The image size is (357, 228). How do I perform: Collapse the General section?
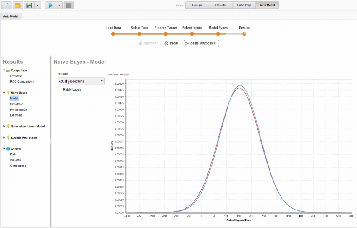[4, 149]
